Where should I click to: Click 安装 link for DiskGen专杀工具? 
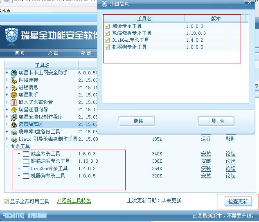[206, 168]
